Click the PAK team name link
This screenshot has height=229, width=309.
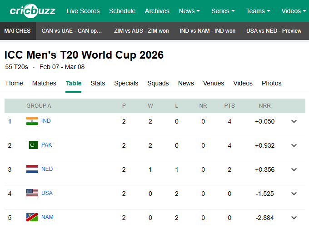click(x=46, y=145)
